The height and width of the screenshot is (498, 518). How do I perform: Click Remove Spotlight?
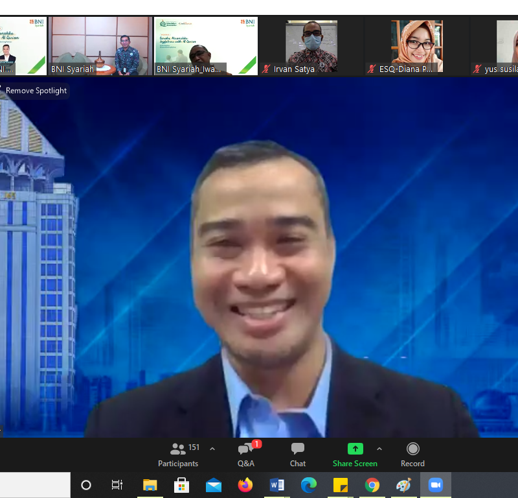(36, 91)
